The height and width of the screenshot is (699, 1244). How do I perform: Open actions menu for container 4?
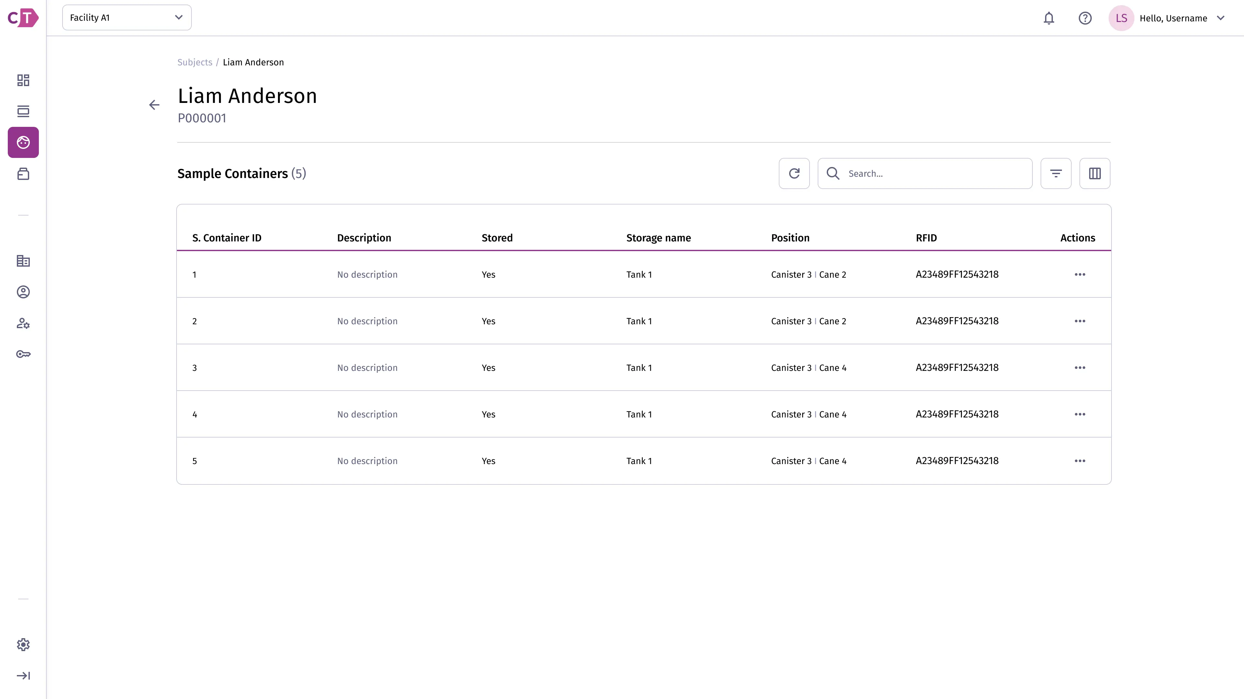coord(1080,414)
